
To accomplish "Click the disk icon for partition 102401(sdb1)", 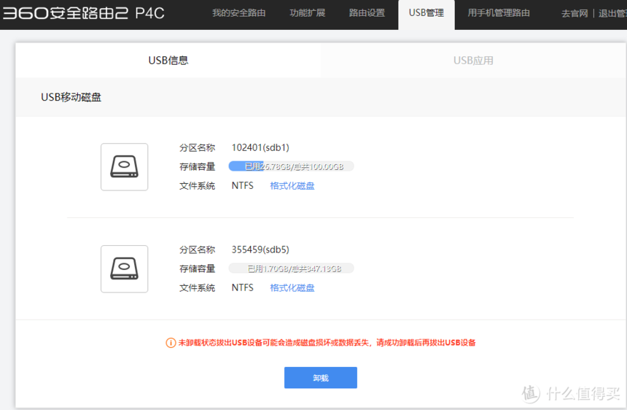I will 125,167.
